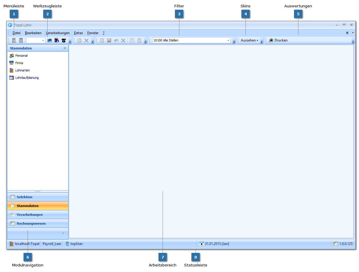Screen dimensions: 359x272
Task: Open the Verarbeitungen menu in menu bar
Action: [58, 33]
